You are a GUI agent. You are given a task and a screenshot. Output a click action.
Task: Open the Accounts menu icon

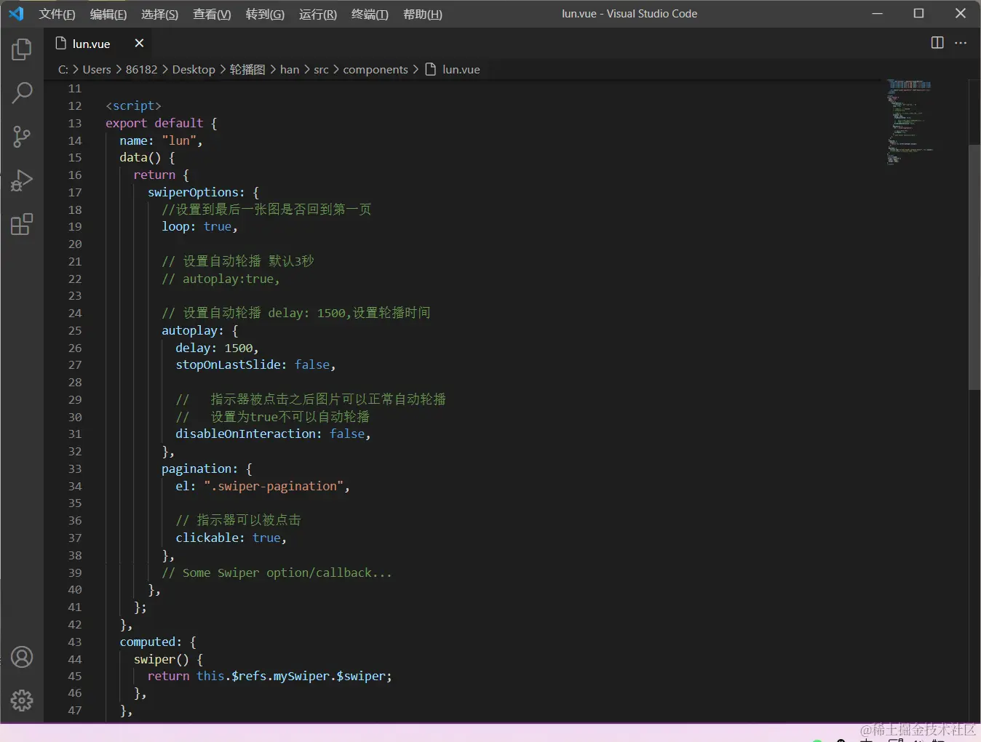tap(22, 657)
